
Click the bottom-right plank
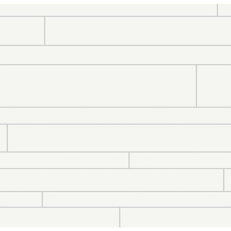(x=175, y=218)
